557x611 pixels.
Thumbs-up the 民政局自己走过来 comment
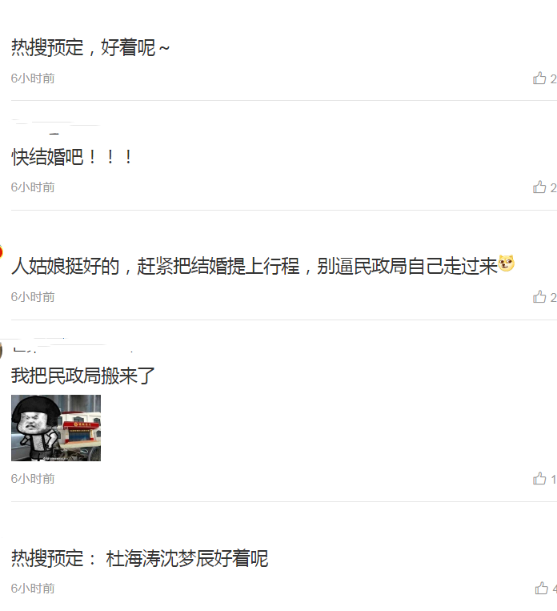pyautogui.click(x=539, y=297)
